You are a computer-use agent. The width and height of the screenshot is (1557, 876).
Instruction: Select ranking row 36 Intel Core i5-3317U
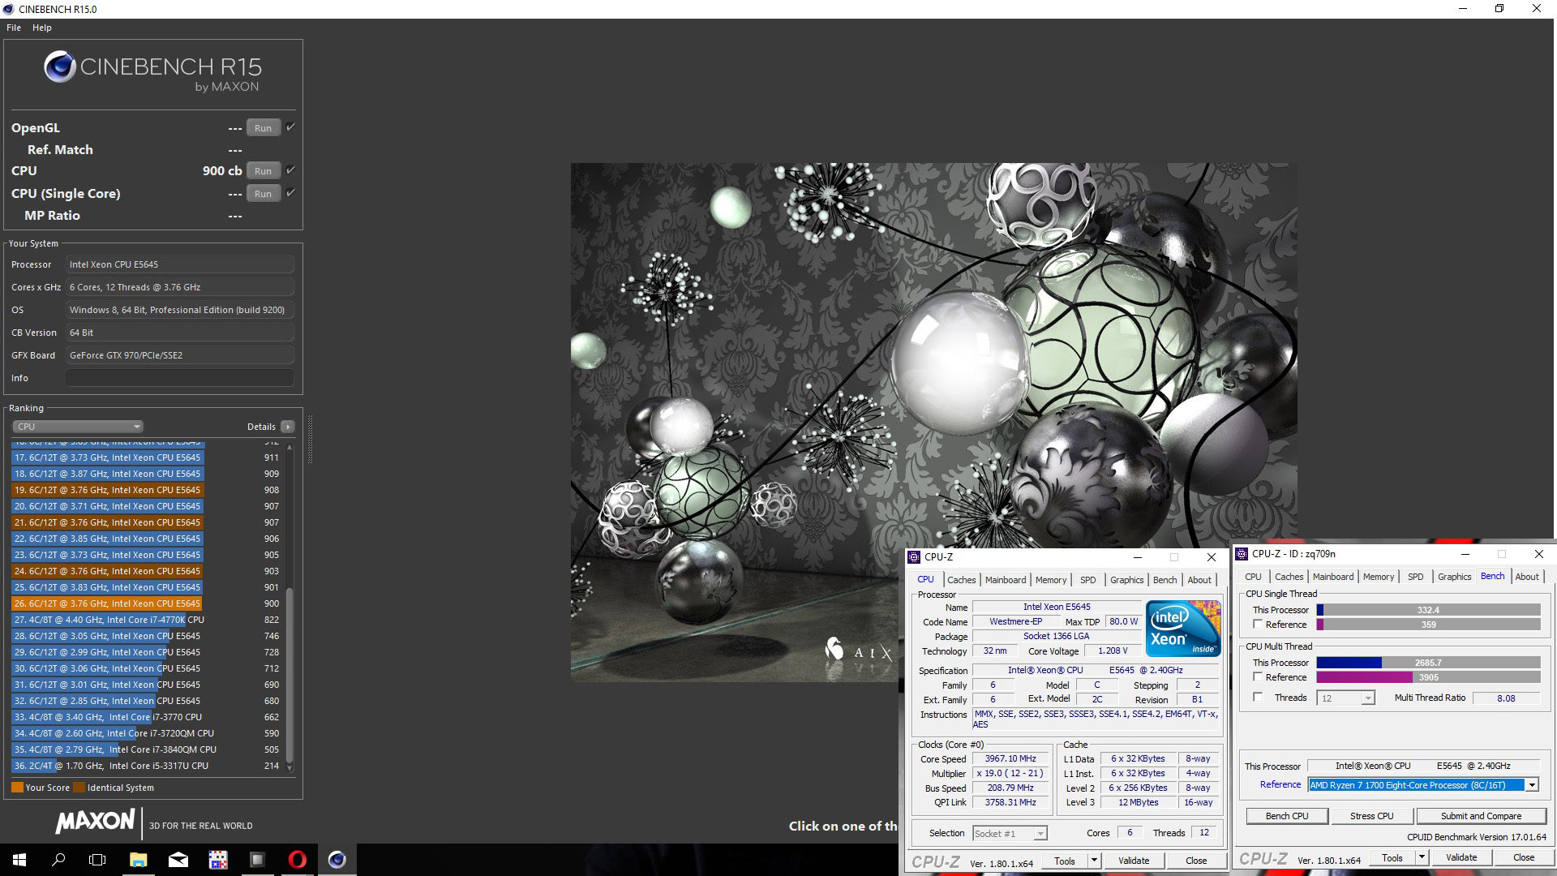[x=146, y=766]
